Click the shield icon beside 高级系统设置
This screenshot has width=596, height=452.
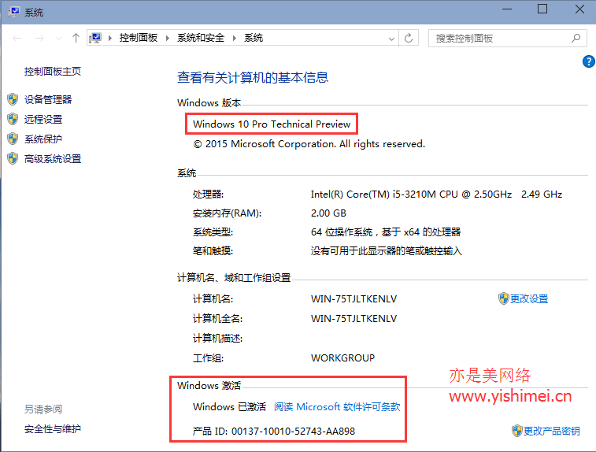[13, 158]
